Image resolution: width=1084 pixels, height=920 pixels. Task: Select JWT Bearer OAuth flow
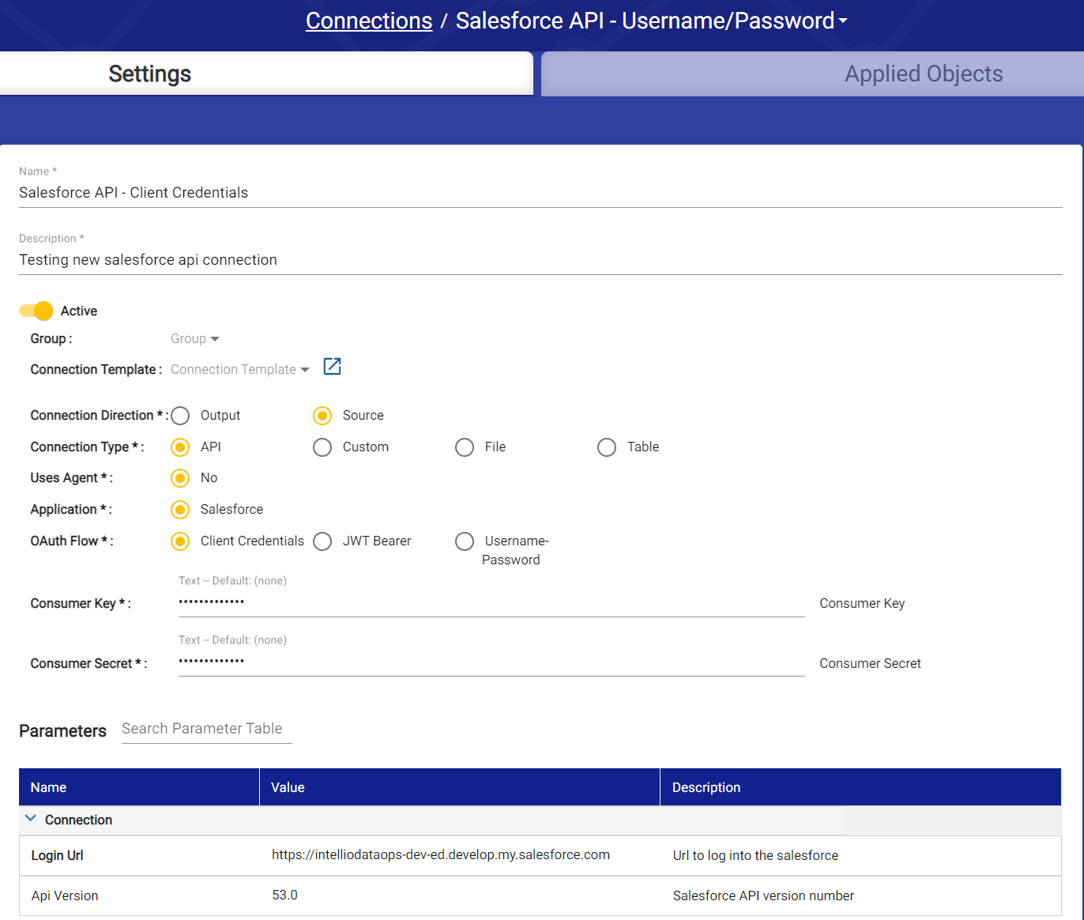[322, 541]
